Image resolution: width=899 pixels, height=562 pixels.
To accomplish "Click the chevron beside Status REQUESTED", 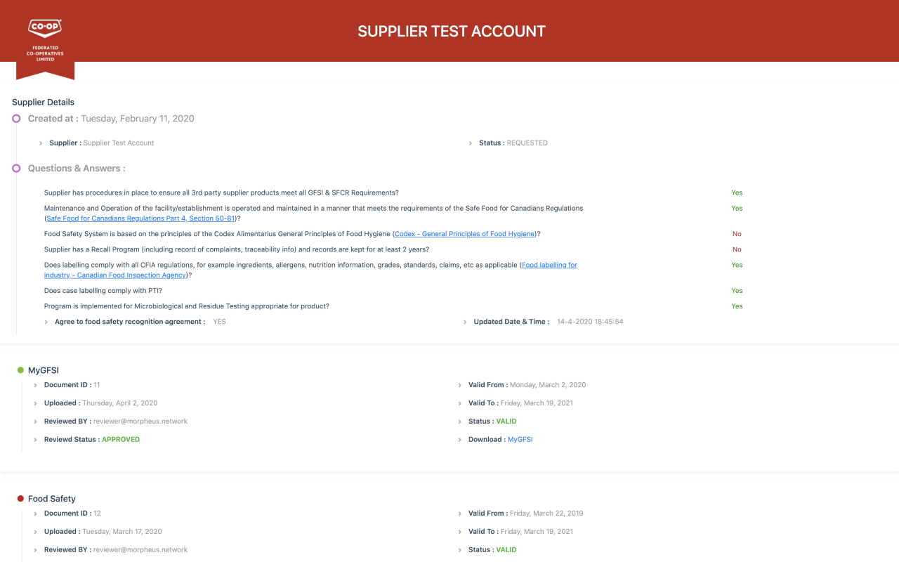I will [471, 143].
